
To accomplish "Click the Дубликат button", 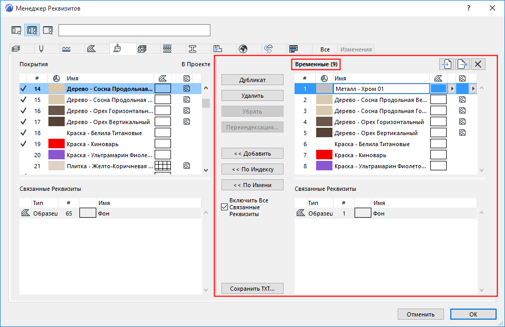I will click(252, 80).
